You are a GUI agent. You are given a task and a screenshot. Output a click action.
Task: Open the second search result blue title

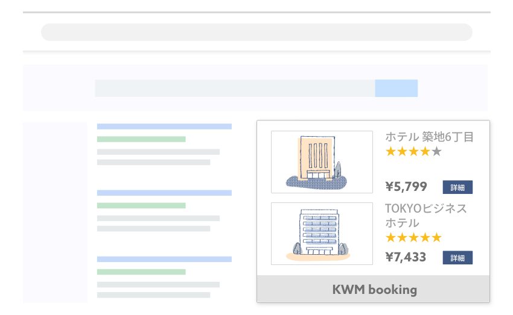coord(164,193)
